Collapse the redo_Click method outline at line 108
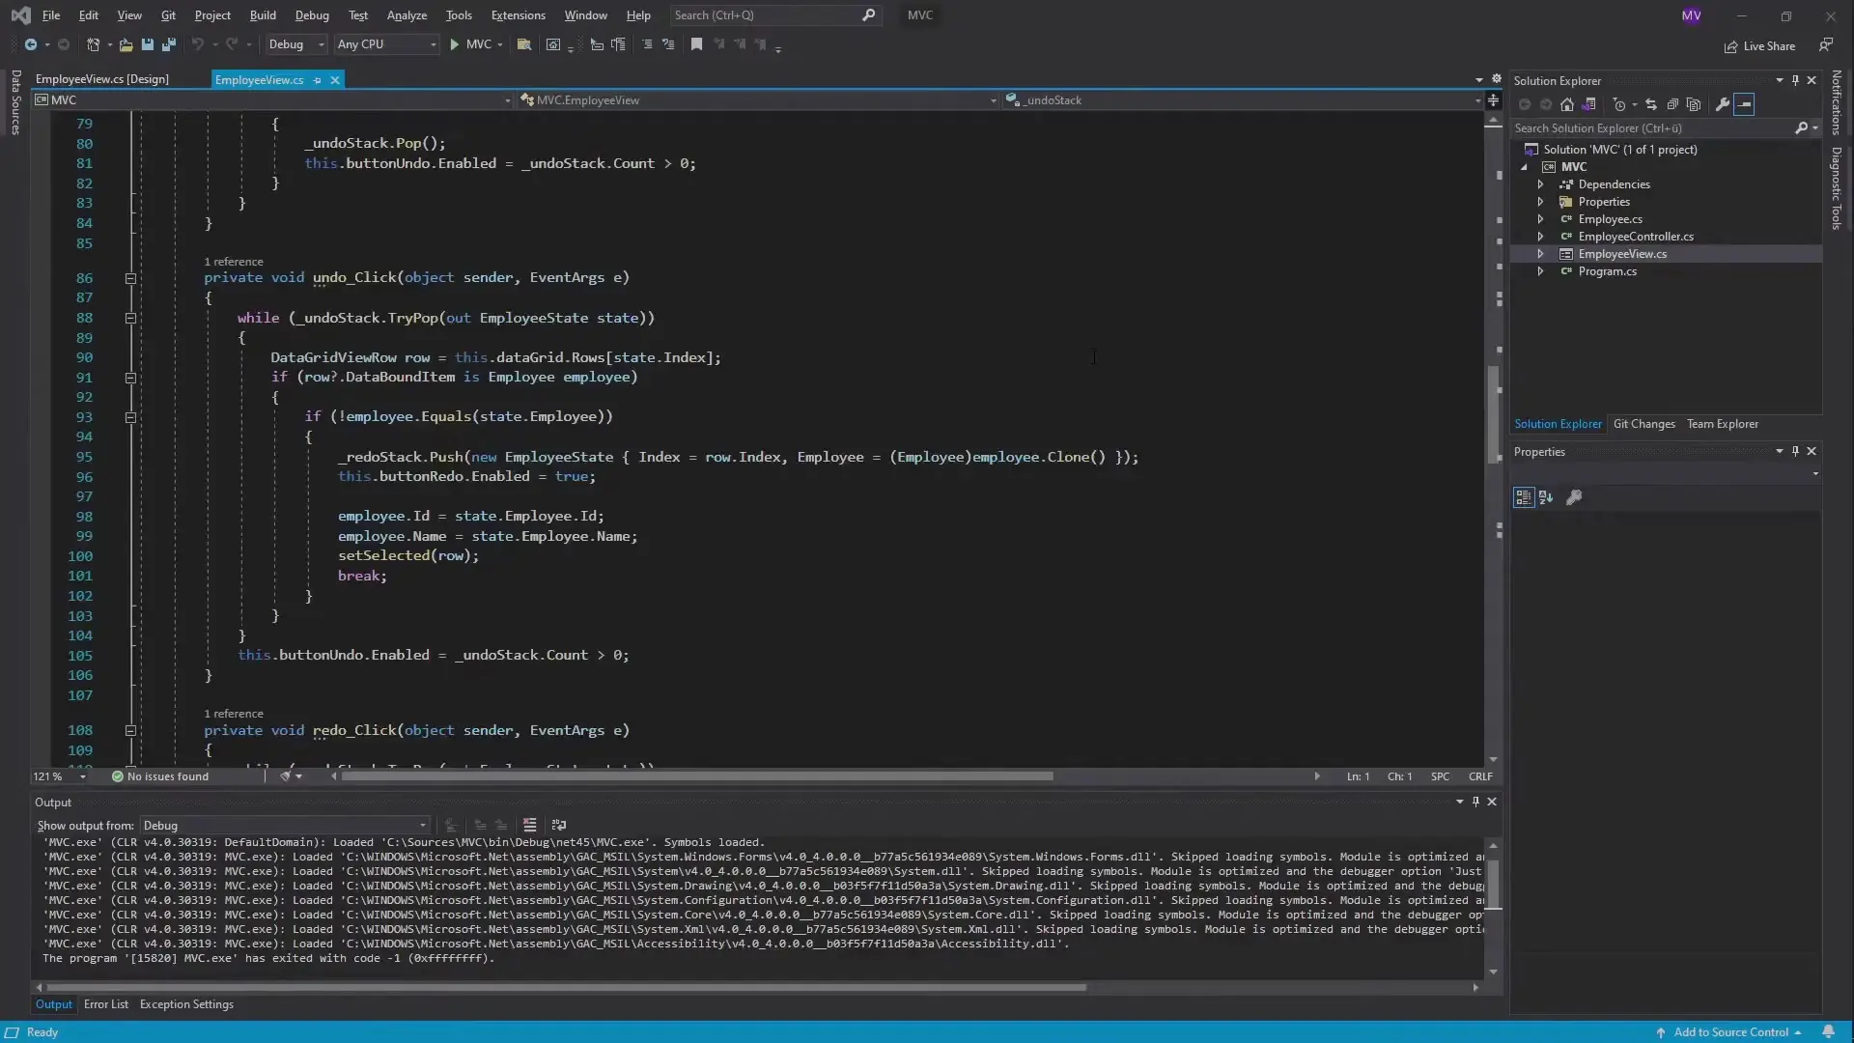The height and width of the screenshot is (1043, 1854). 130,731
